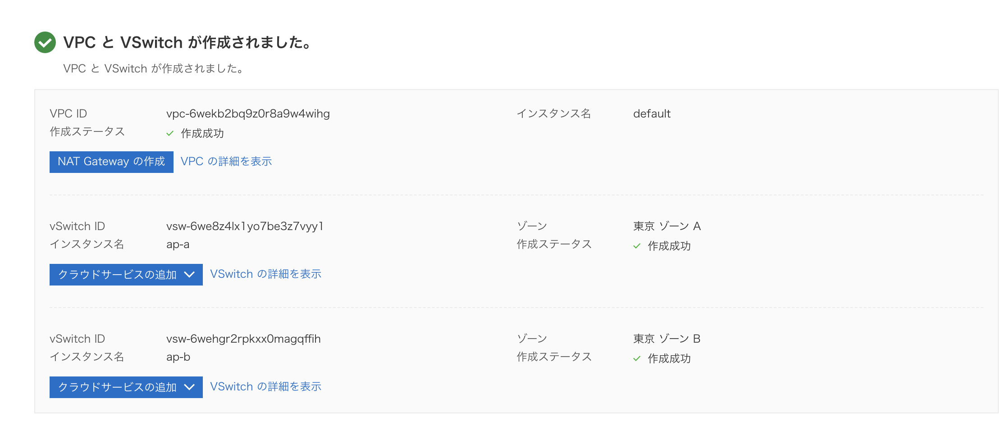The width and height of the screenshot is (1006, 426).
Task: Select VPC ID vpc-6wekb2bq9z0r8a9w4wihg
Action: click(248, 113)
